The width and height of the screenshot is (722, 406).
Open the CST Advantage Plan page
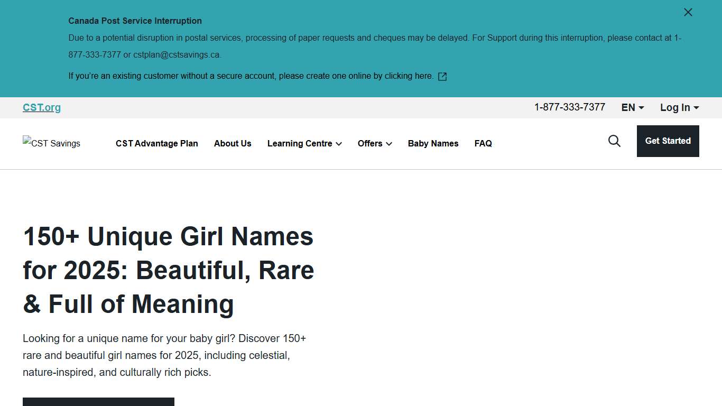(x=156, y=143)
